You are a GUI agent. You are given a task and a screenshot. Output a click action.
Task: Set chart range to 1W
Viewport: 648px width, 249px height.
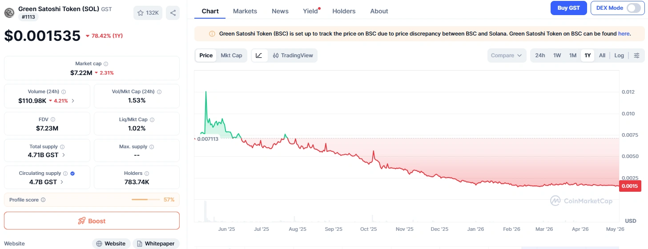point(557,55)
